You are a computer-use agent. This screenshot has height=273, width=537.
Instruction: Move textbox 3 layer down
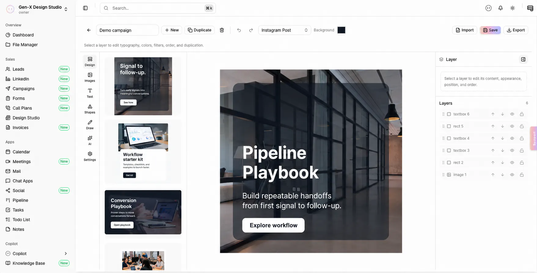(x=502, y=150)
